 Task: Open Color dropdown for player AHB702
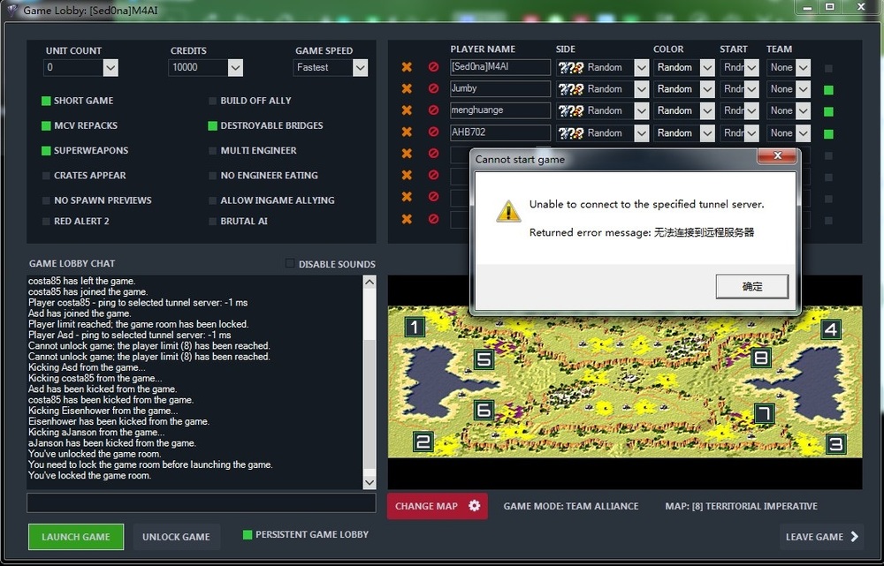coord(707,132)
